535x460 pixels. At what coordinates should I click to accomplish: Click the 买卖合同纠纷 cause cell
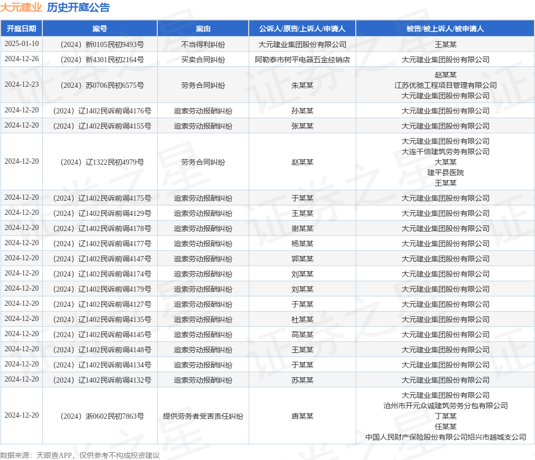[203, 60]
